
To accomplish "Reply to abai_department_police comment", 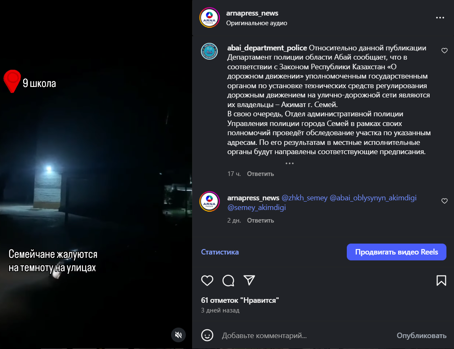I will coord(260,174).
